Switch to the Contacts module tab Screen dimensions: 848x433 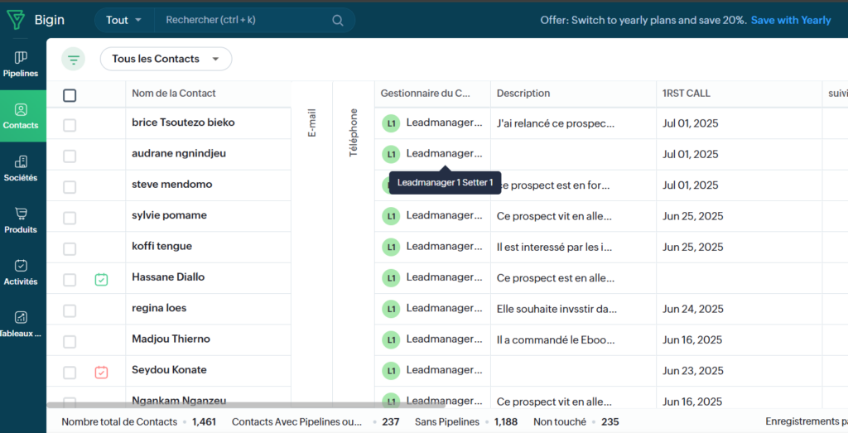click(x=21, y=116)
